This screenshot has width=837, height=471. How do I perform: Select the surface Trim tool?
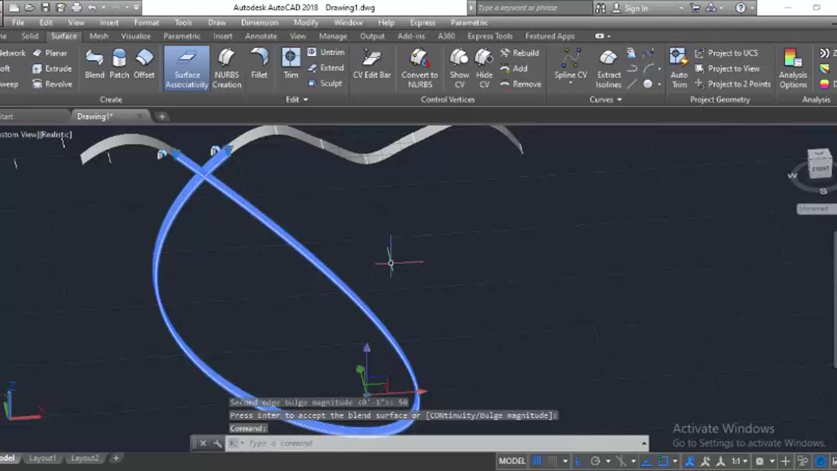[291, 65]
